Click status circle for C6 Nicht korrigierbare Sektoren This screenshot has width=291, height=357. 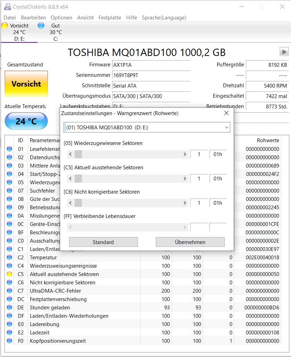tap(9, 283)
